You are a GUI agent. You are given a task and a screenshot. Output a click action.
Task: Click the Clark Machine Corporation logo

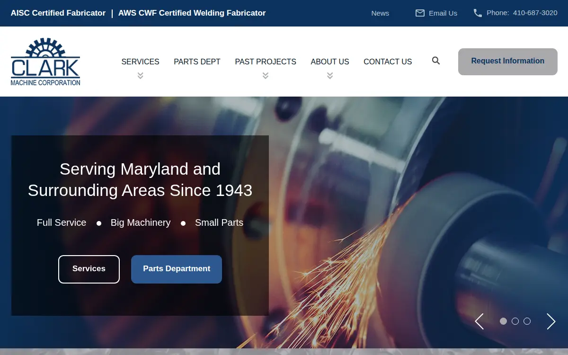45,62
